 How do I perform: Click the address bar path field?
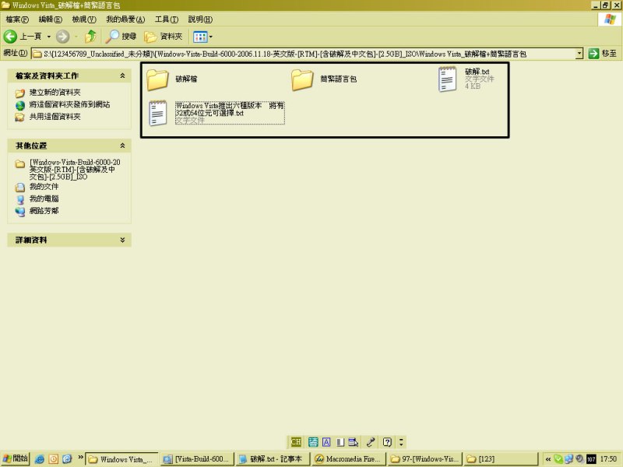pos(303,54)
